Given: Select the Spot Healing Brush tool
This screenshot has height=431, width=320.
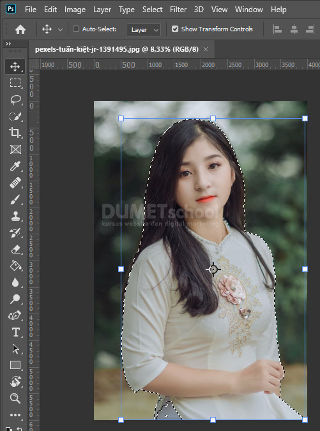Looking at the screenshot, I should [x=15, y=183].
